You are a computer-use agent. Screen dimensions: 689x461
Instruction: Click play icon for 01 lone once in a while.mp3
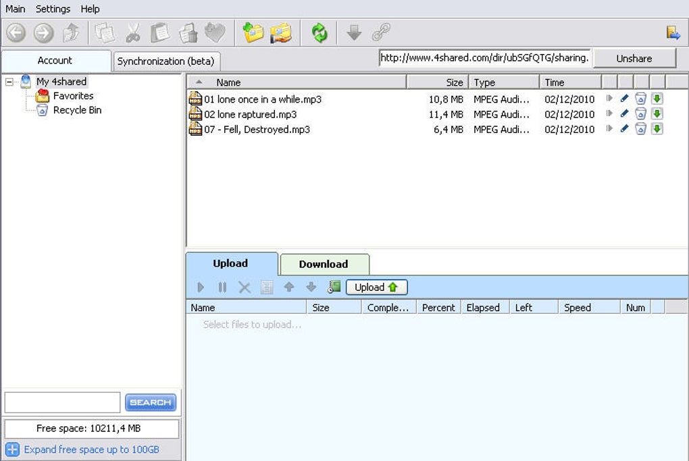pyautogui.click(x=609, y=99)
